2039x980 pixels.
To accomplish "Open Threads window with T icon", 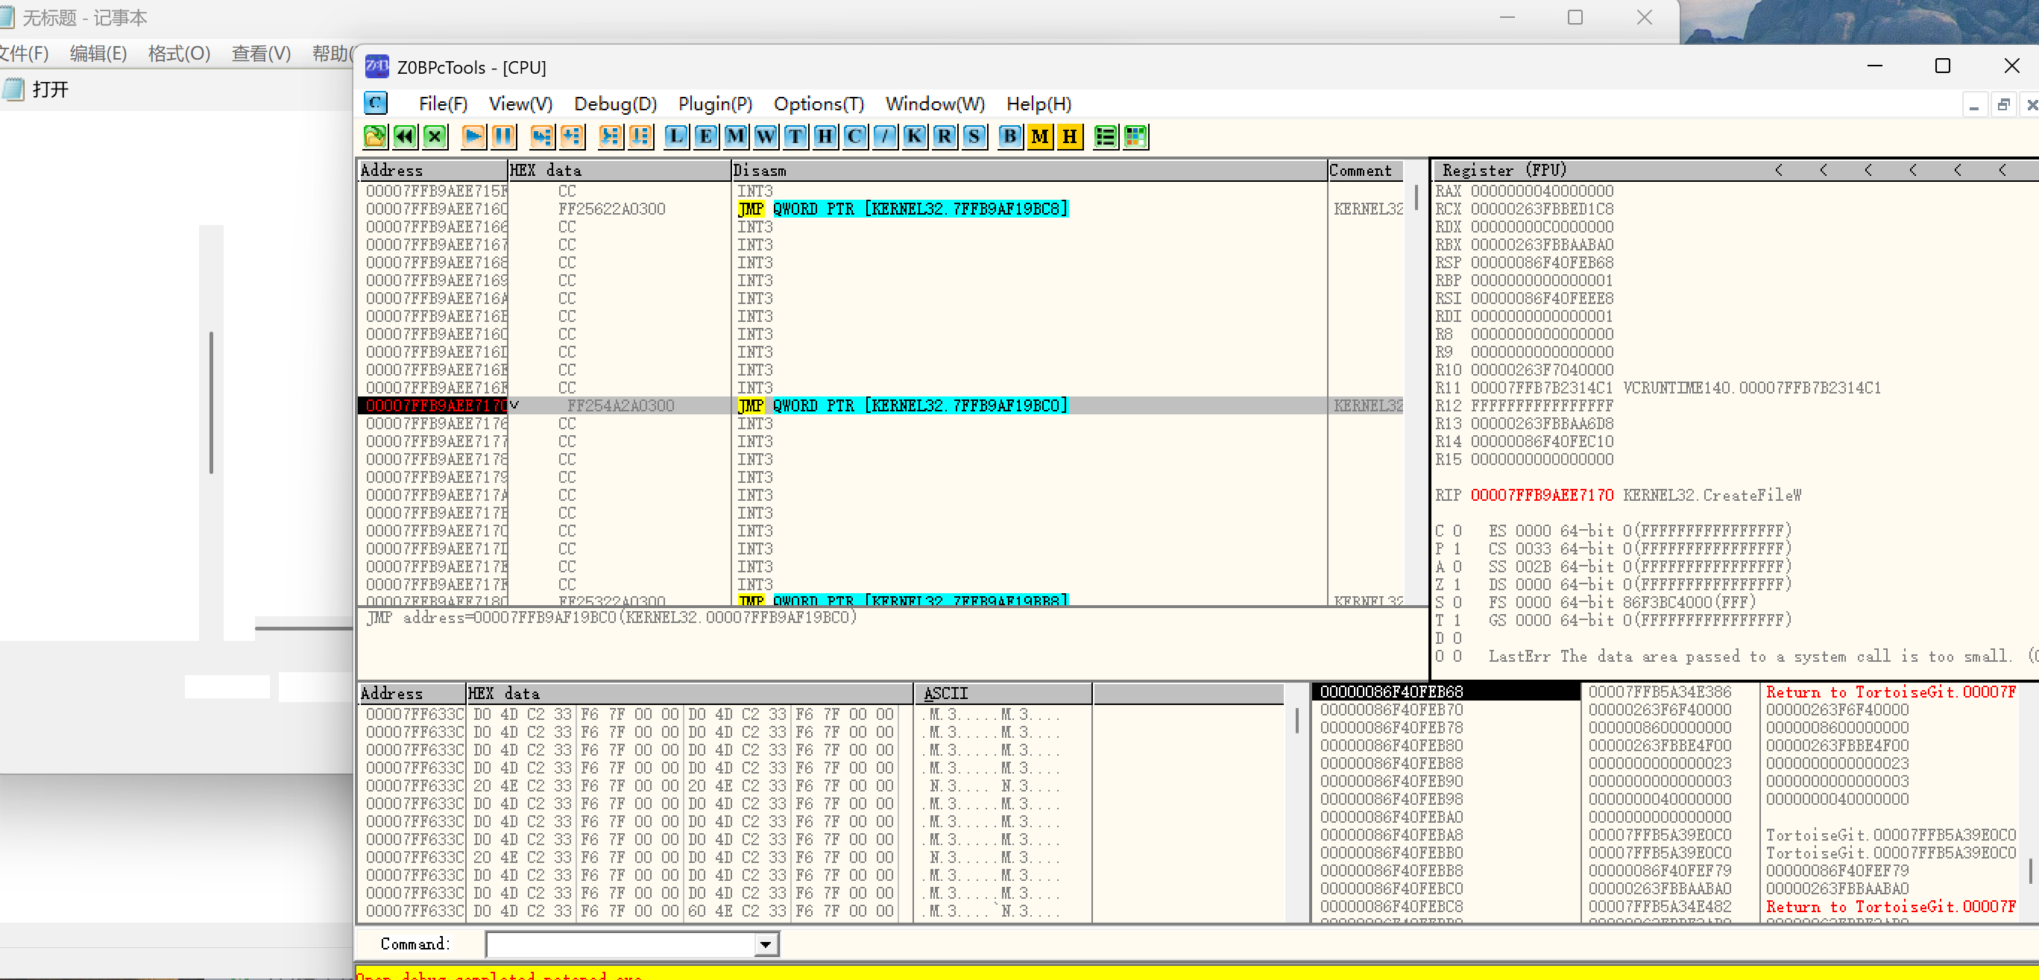I will (795, 137).
